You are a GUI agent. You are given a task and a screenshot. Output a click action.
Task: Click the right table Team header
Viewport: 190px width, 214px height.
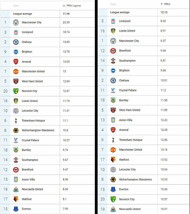click(113, 4)
